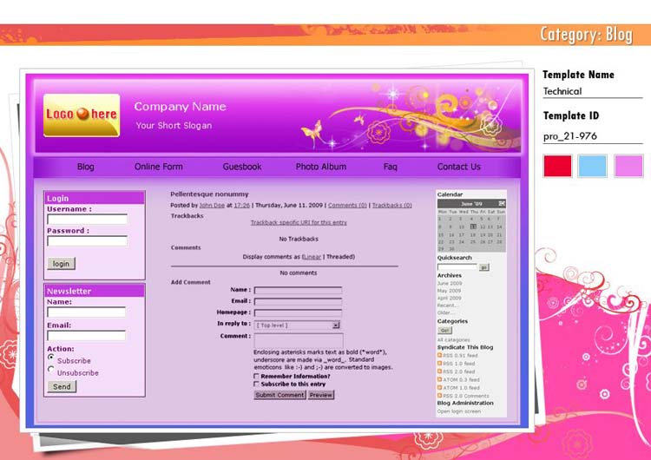The height and width of the screenshot is (460, 651).
Task: Click the Username input field
Action: [x=87, y=220]
